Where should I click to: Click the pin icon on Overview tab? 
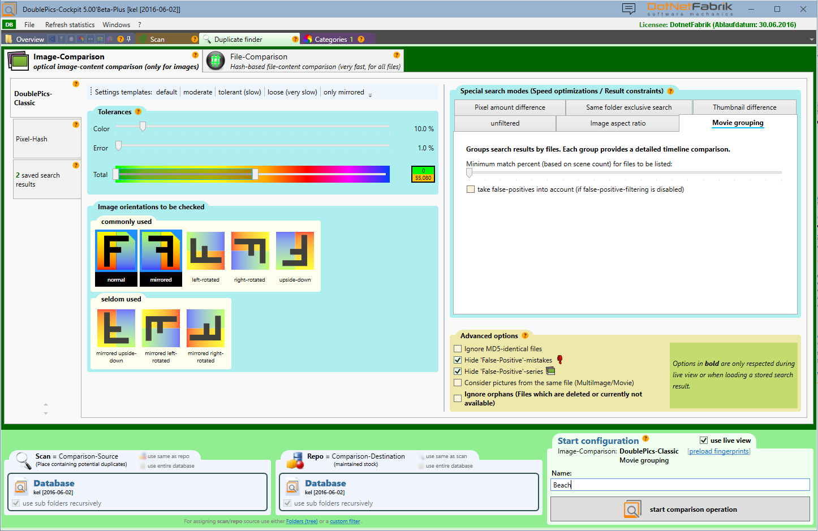[128, 39]
